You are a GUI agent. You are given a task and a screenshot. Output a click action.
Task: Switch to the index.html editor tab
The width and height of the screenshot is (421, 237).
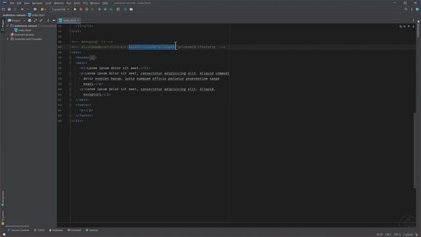[69, 20]
